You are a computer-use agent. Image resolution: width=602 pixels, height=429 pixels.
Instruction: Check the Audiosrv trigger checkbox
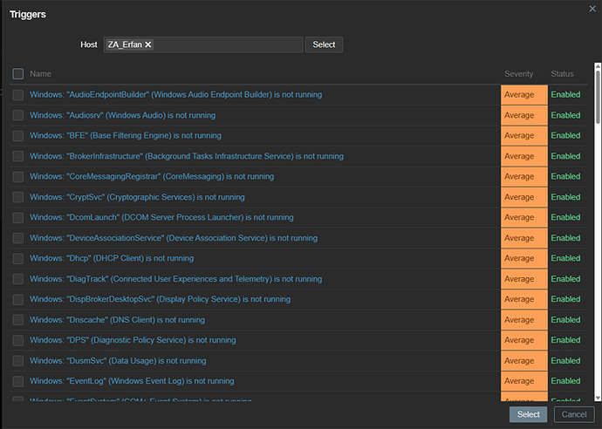click(x=18, y=115)
